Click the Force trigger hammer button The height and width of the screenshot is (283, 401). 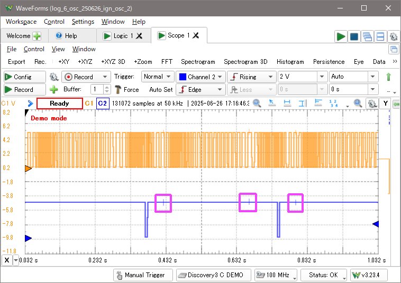pyautogui.click(x=127, y=90)
